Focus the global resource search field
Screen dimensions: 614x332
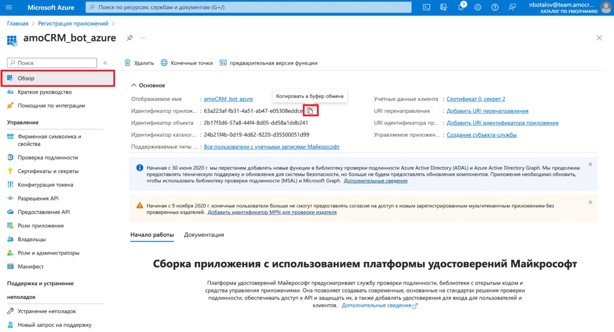pos(248,7)
